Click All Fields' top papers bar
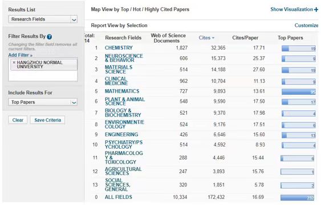The image size is (321, 205). [x=297, y=198]
